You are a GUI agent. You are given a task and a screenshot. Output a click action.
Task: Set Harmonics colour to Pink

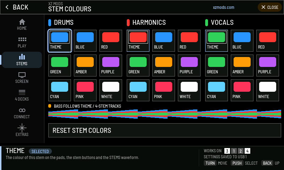(164, 90)
